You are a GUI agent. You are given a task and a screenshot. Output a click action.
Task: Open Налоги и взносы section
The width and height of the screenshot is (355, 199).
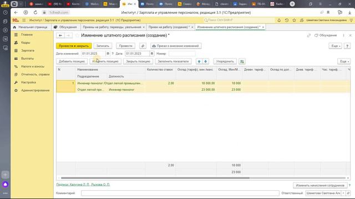(x=33, y=66)
